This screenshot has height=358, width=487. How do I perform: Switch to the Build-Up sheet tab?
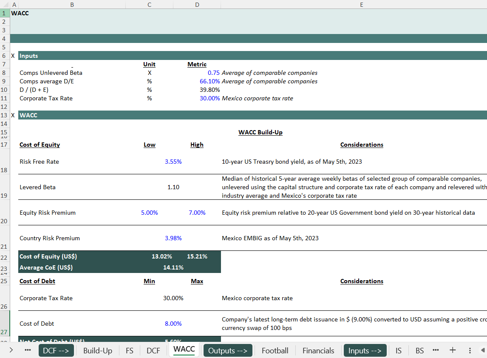[x=97, y=350]
